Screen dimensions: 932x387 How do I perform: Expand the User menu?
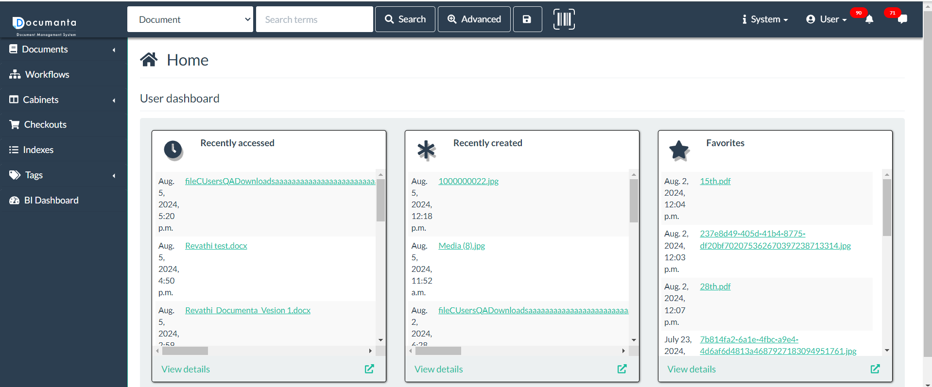point(827,19)
